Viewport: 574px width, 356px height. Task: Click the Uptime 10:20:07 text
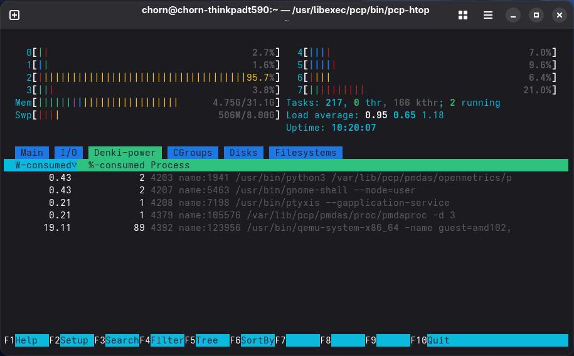pos(331,128)
